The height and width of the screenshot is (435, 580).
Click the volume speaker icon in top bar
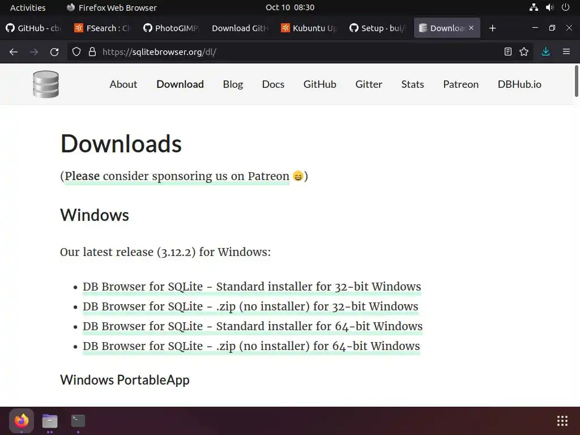549,7
